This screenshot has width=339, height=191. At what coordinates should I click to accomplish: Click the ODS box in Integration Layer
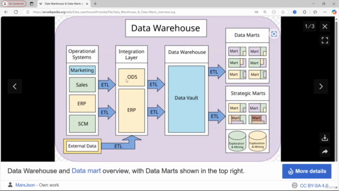pos(131,77)
